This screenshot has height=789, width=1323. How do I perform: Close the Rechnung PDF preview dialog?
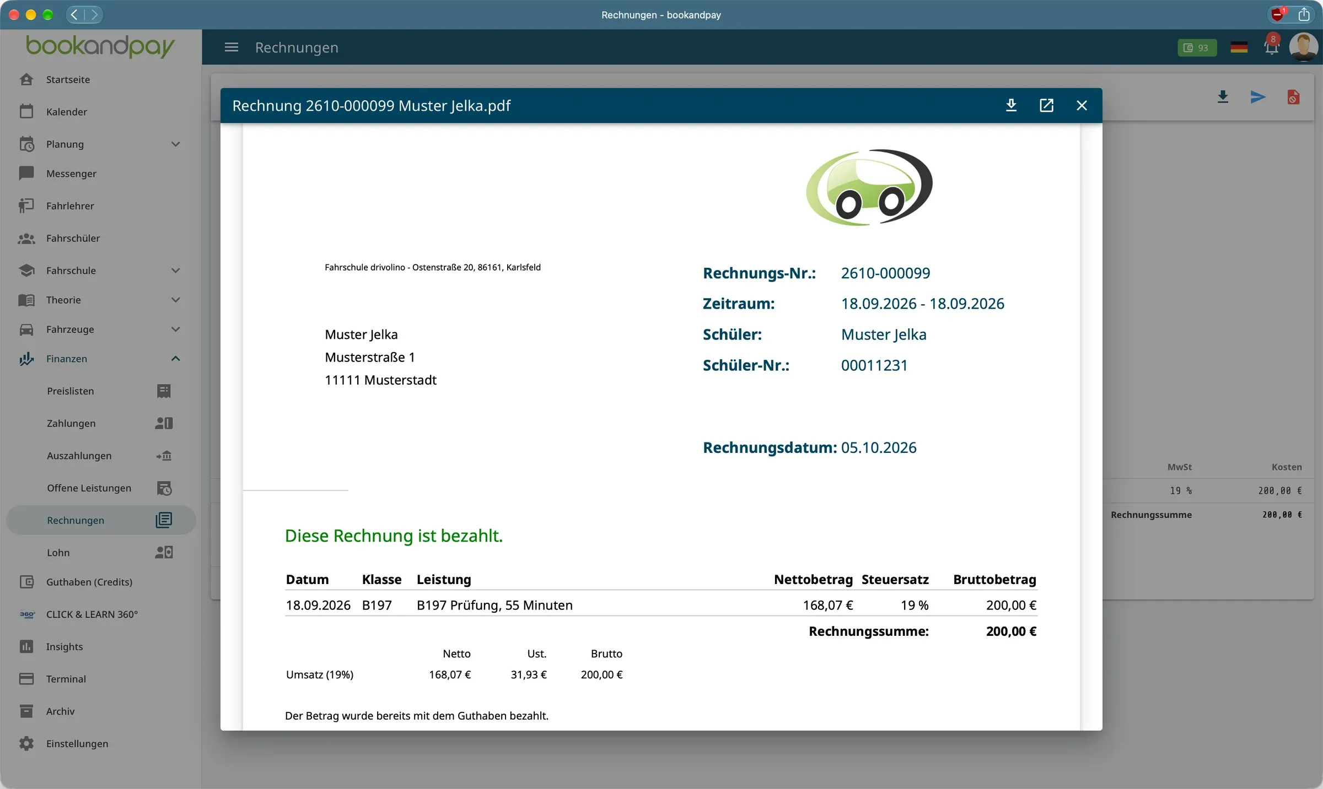click(1082, 105)
